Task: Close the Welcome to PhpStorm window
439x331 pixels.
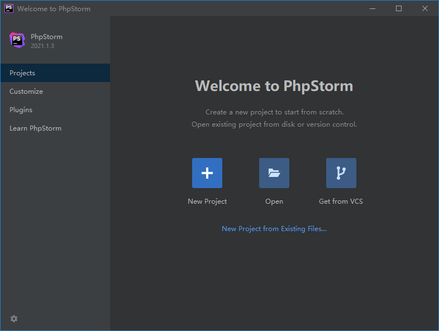Action: click(x=424, y=8)
